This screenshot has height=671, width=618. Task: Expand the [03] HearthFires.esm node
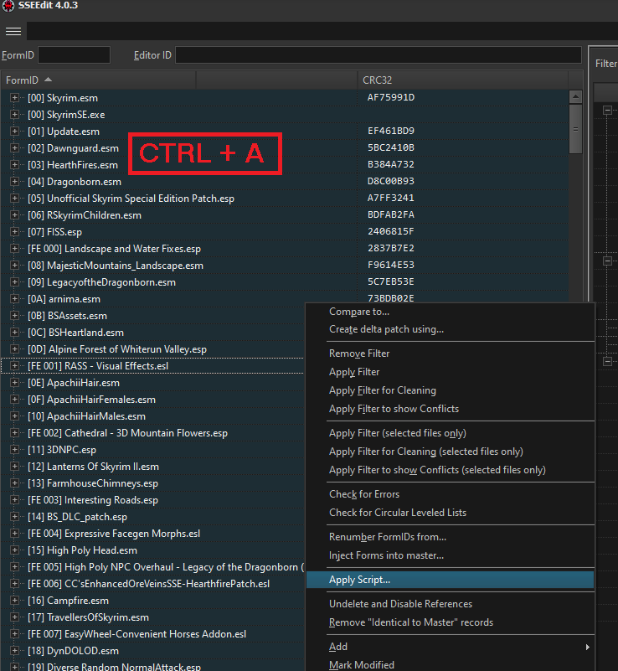tap(14, 165)
